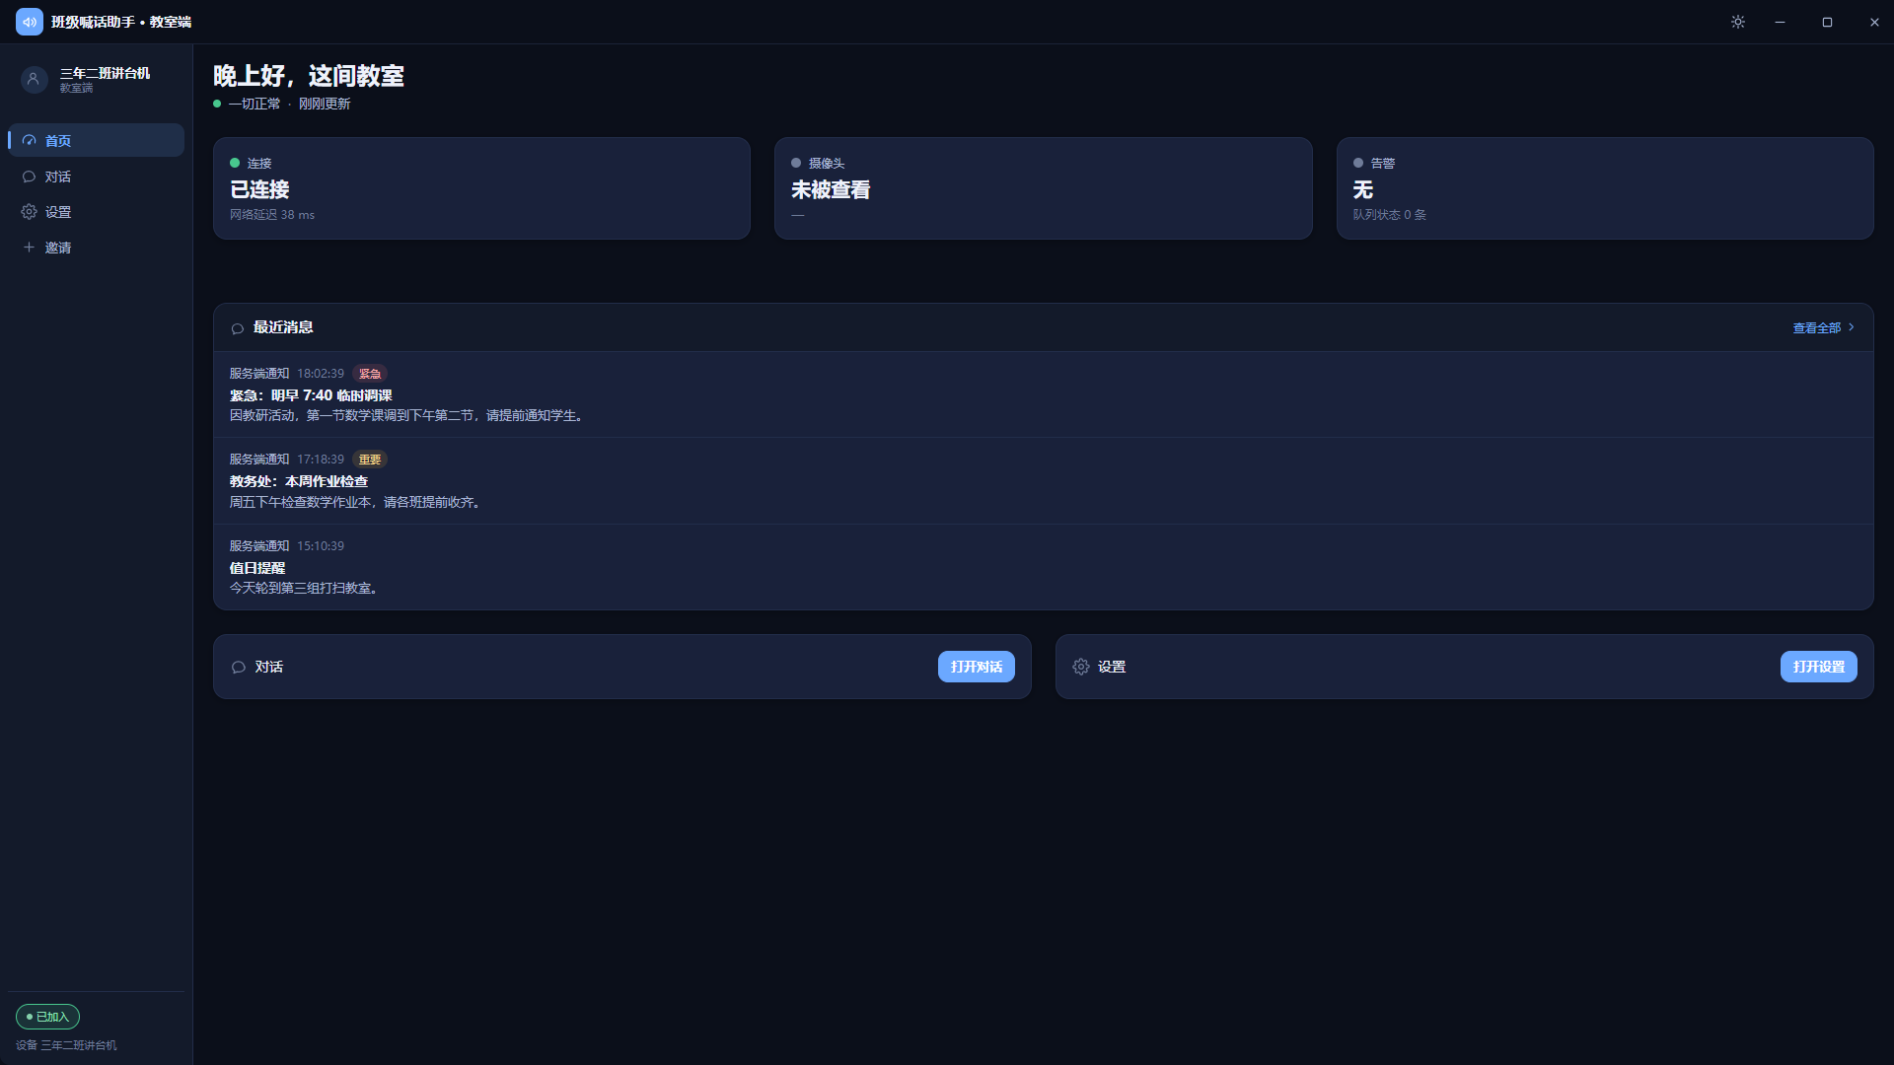Open 查看全部 messages link

point(1824,328)
